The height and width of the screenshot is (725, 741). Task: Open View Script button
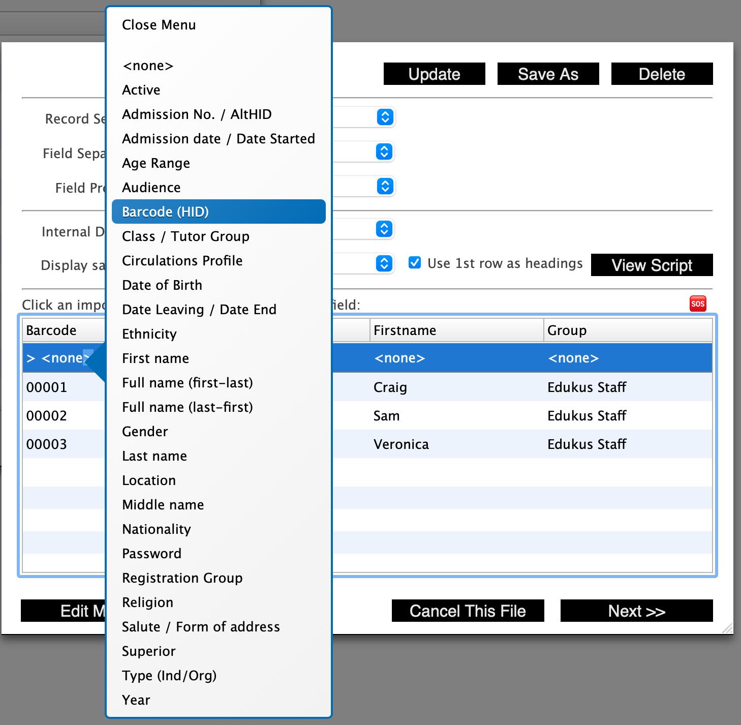pos(652,265)
